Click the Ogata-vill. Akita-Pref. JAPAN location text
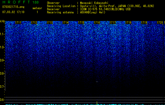The height and width of the screenshot is (105, 165). tap(117, 6)
